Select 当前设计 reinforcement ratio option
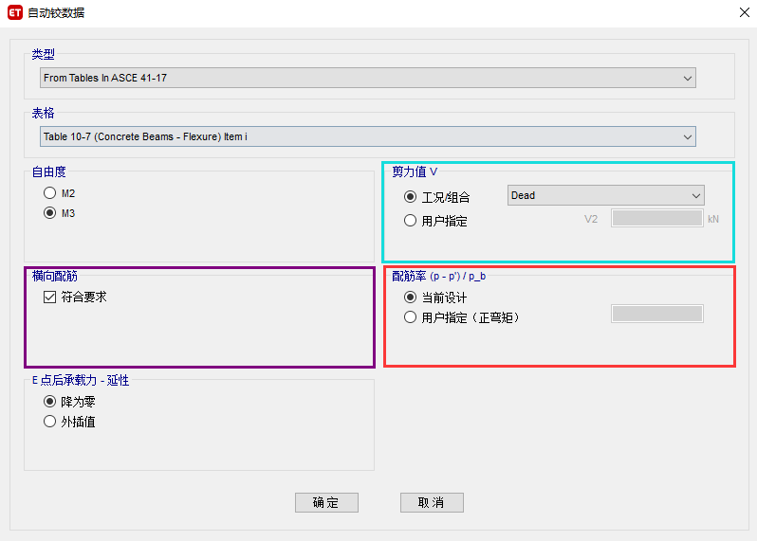The height and width of the screenshot is (541, 757). tap(435, 298)
